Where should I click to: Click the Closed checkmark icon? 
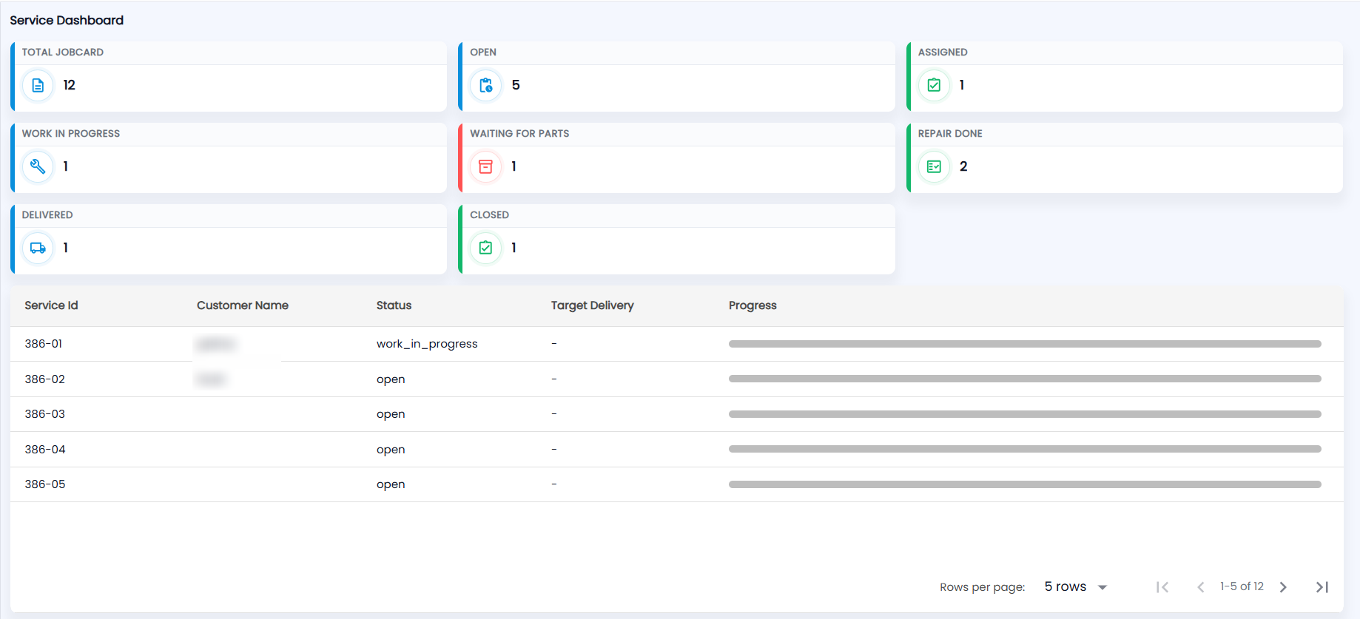click(486, 248)
